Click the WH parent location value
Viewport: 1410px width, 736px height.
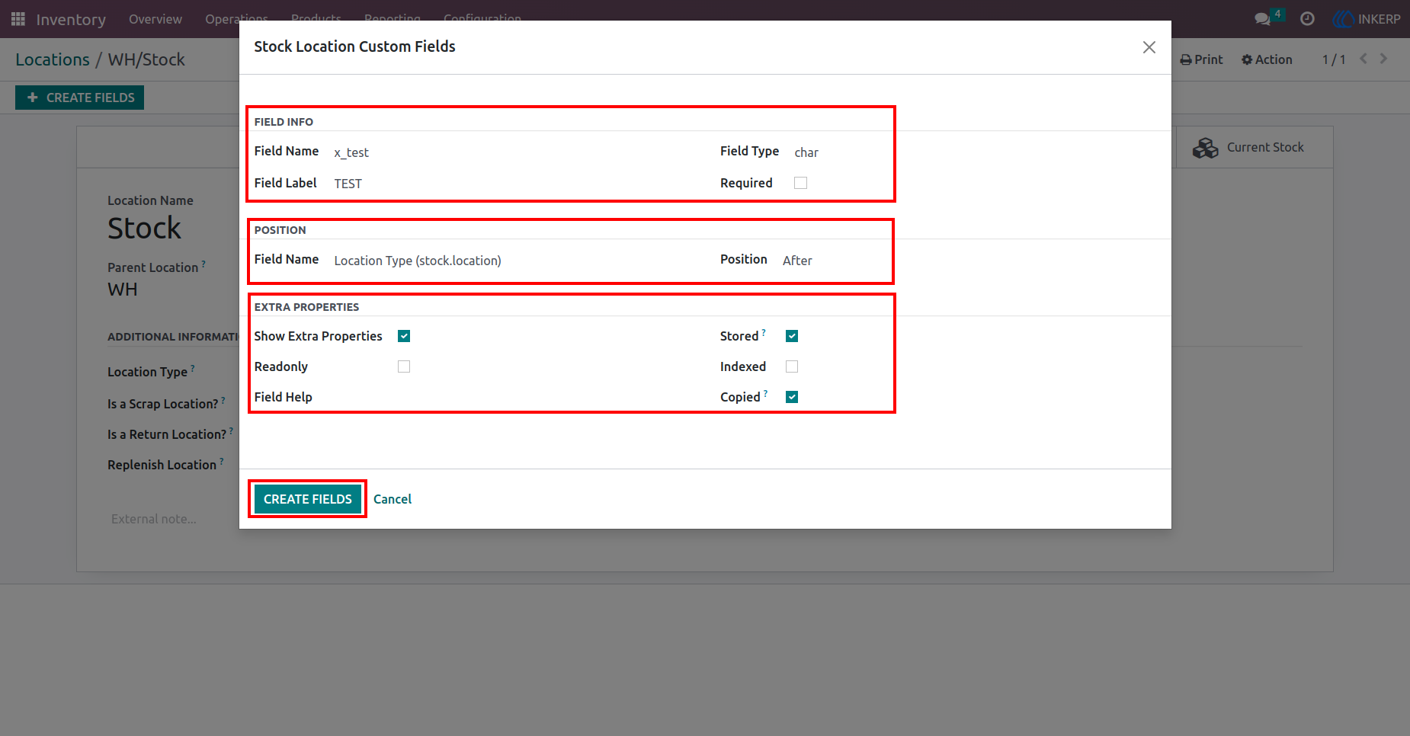point(123,290)
